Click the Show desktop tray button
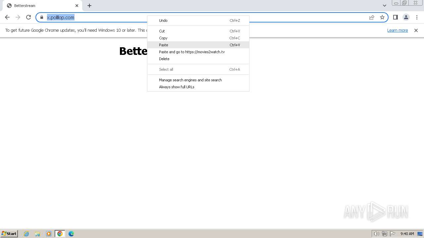Viewport: 424px width, 238px height. click(x=420, y=234)
